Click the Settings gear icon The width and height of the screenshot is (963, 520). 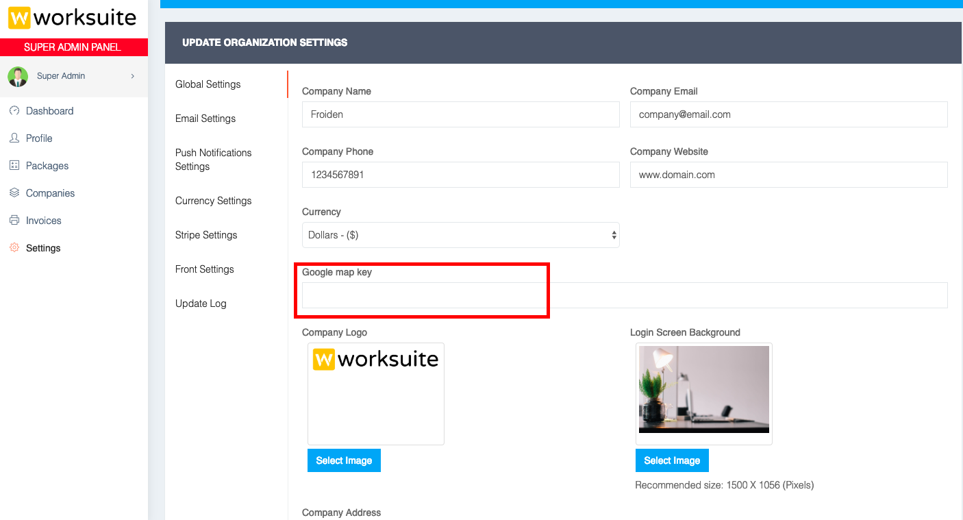click(x=14, y=248)
